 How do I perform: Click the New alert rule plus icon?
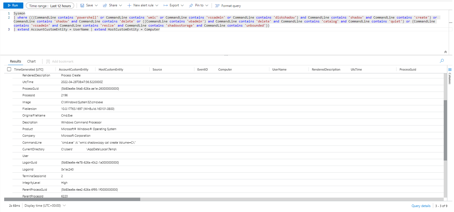click(x=129, y=6)
